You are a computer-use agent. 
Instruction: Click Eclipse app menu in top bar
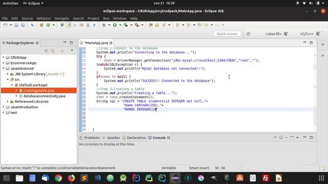[x=33, y=3]
